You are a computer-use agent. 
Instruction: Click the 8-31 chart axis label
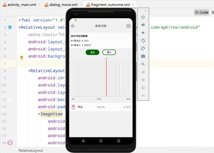[x=128, y=99]
